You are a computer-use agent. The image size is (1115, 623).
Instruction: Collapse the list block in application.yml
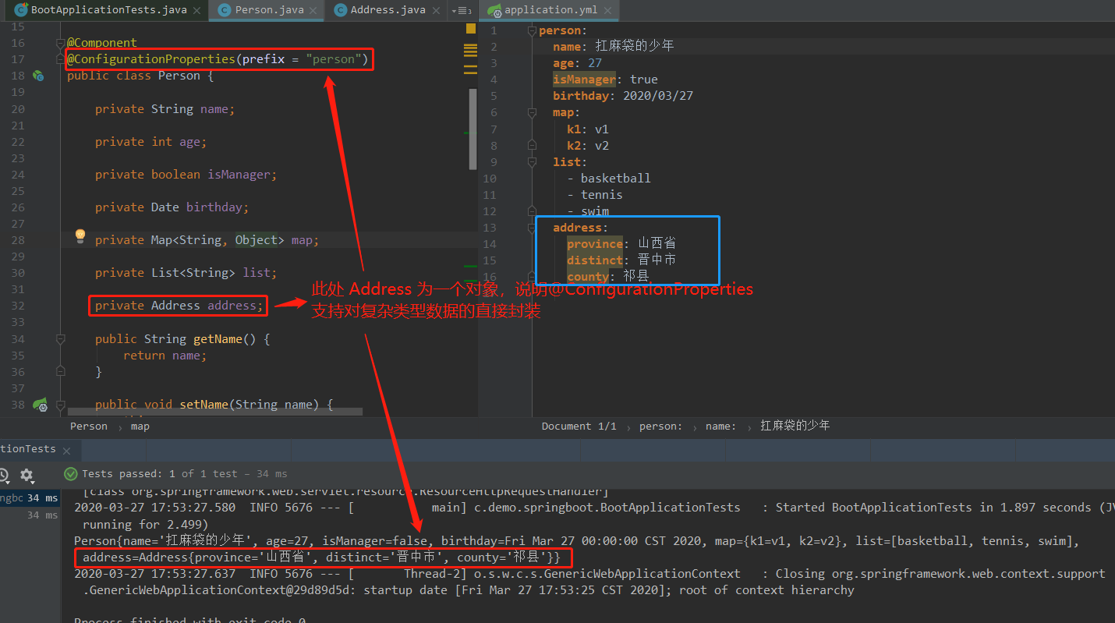[x=533, y=161]
